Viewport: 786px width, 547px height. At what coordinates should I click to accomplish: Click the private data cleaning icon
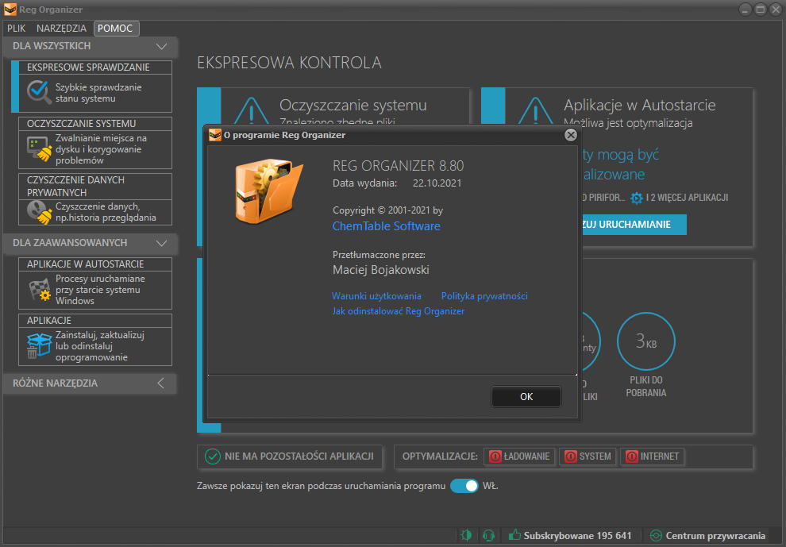tap(39, 212)
